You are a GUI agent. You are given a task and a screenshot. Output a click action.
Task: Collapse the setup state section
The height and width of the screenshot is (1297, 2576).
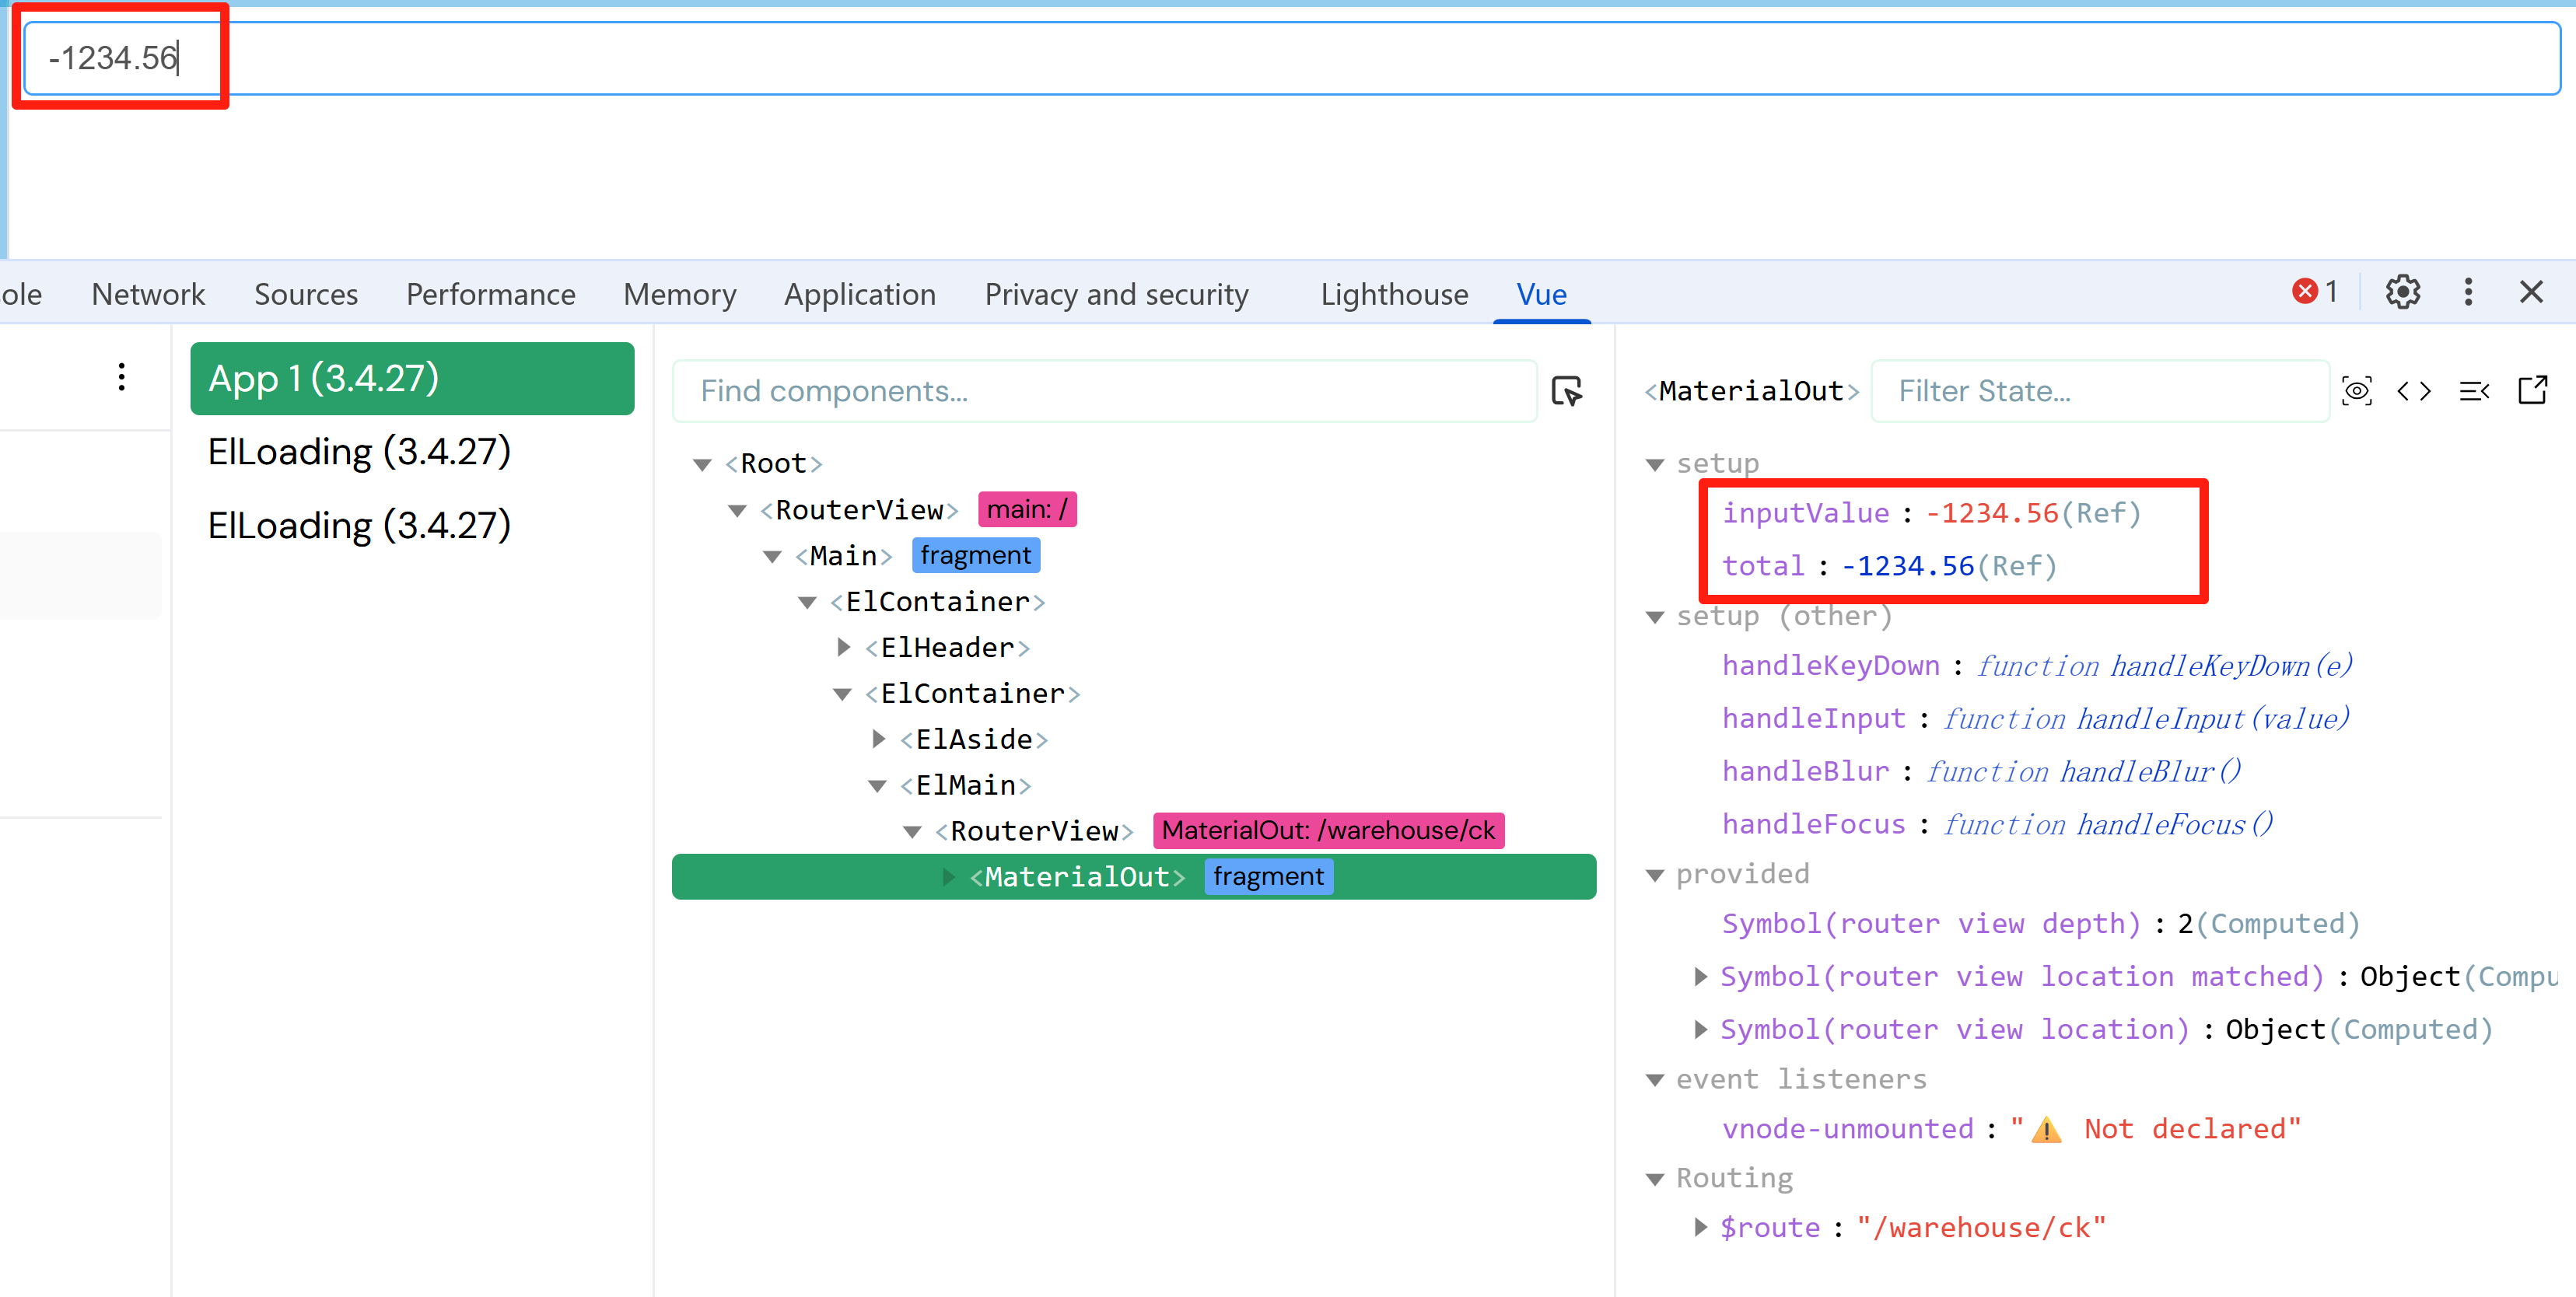click(x=1655, y=465)
